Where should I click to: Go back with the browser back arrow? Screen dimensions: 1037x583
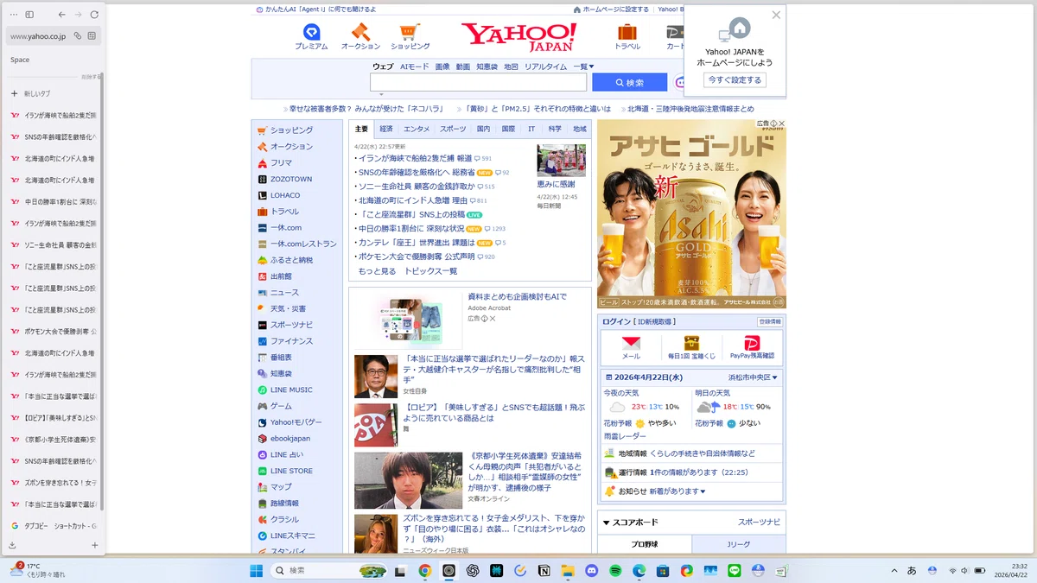pyautogui.click(x=61, y=15)
